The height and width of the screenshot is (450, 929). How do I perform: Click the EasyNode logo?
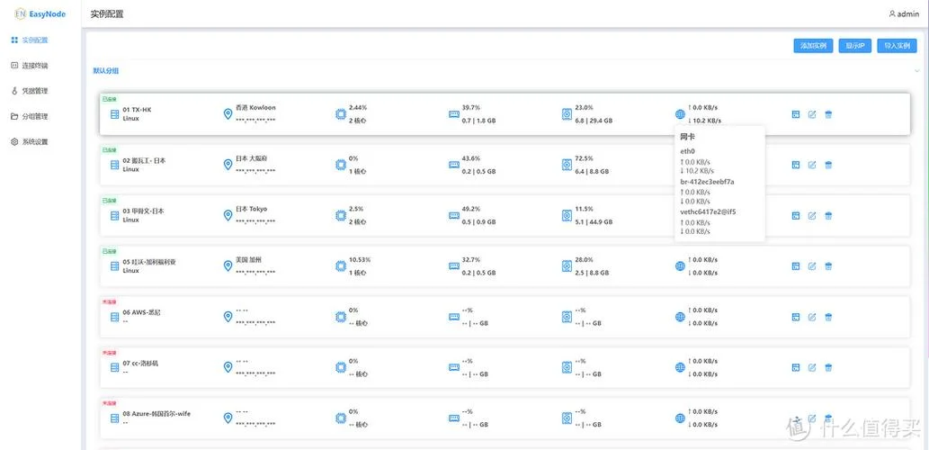[x=40, y=13]
